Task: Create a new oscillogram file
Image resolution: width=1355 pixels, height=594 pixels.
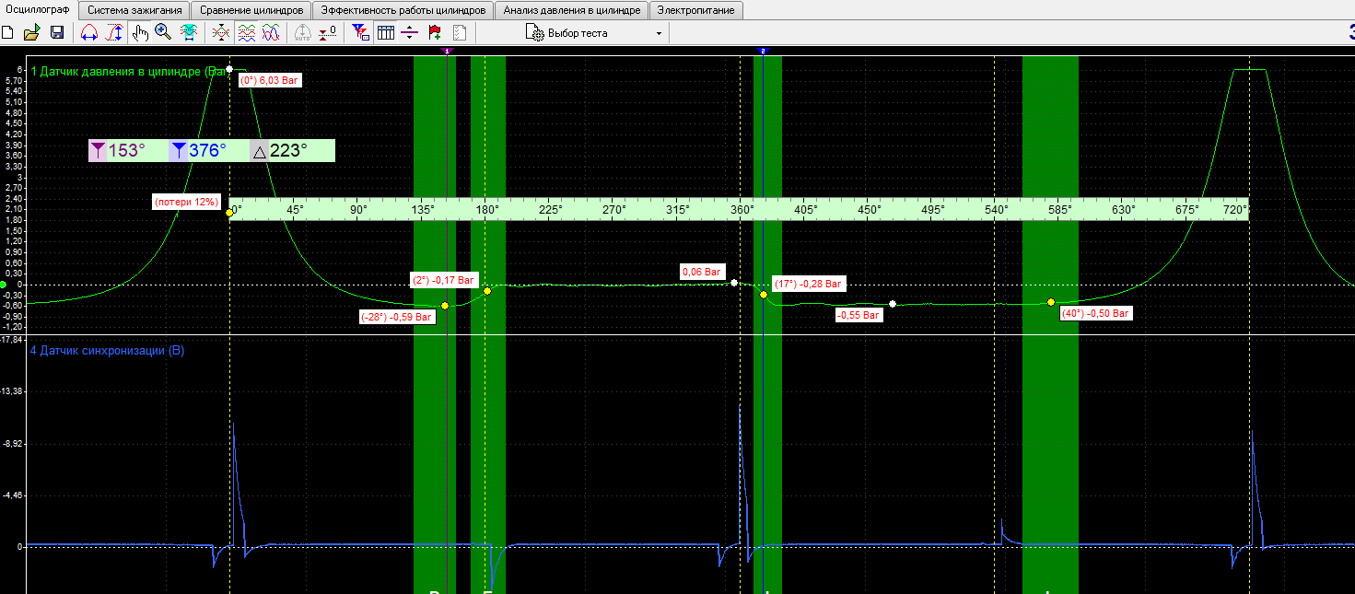Action: point(8,32)
